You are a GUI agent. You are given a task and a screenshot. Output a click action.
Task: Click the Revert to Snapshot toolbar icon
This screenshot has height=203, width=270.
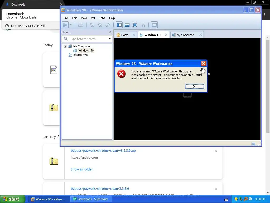pos(100,25)
